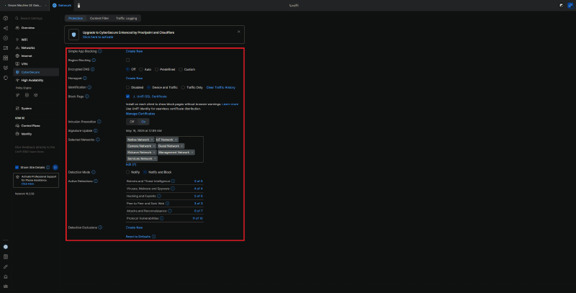
Task: Select Auto for Encrypted DNS
Action: coord(141,69)
